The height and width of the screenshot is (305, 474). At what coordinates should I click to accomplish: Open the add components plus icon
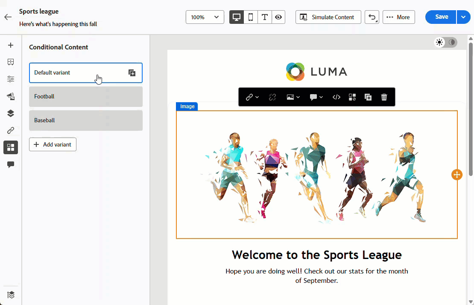tap(11, 45)
